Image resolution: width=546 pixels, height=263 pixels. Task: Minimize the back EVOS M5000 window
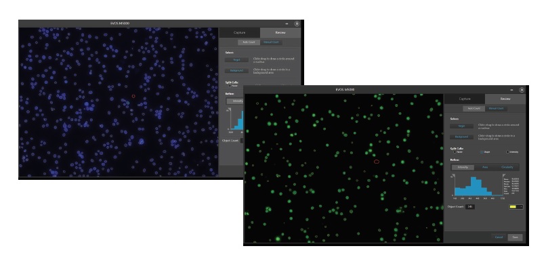[287, 24]
